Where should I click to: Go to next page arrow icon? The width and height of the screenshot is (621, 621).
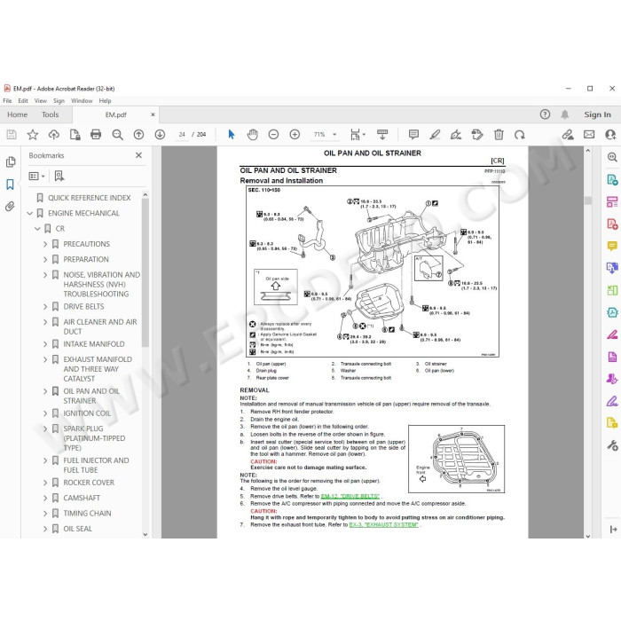[x=160, y=135]
